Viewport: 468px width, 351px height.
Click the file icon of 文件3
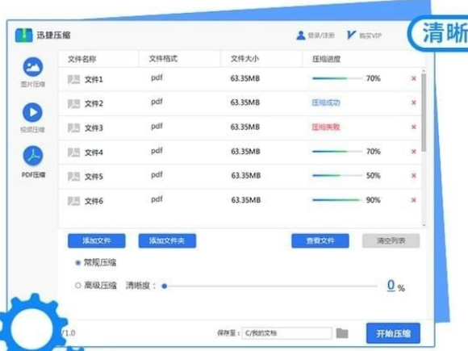pyautogui.click(x=73, y=128)
